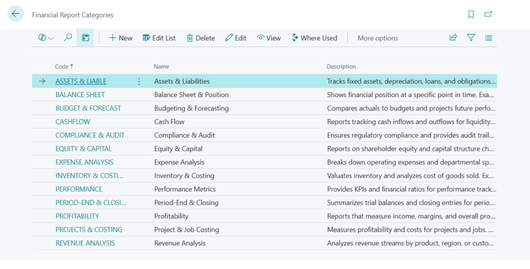
Task: Click Where Used in the toolbar
Action: (x=314, y=38)
